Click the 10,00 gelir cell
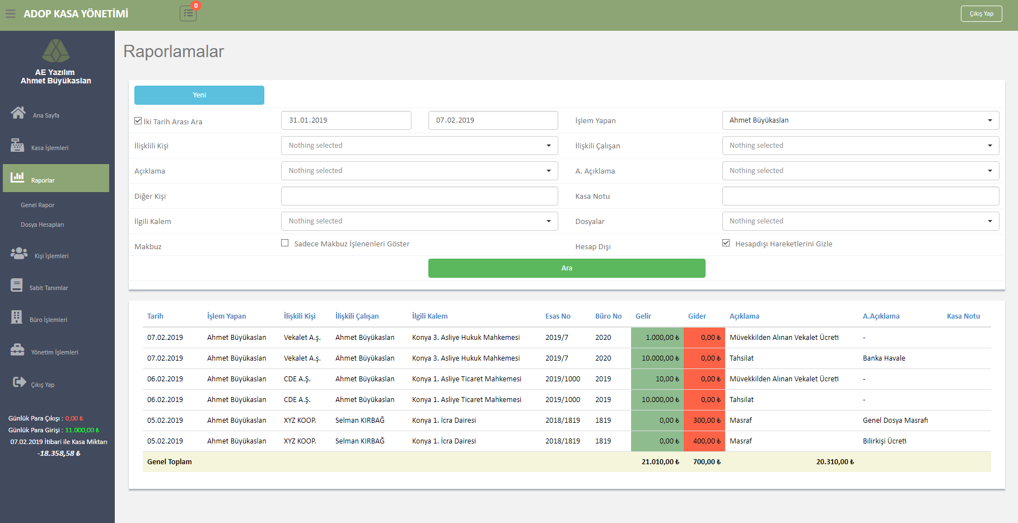The image size is (1018, 523). click(657, 379)
